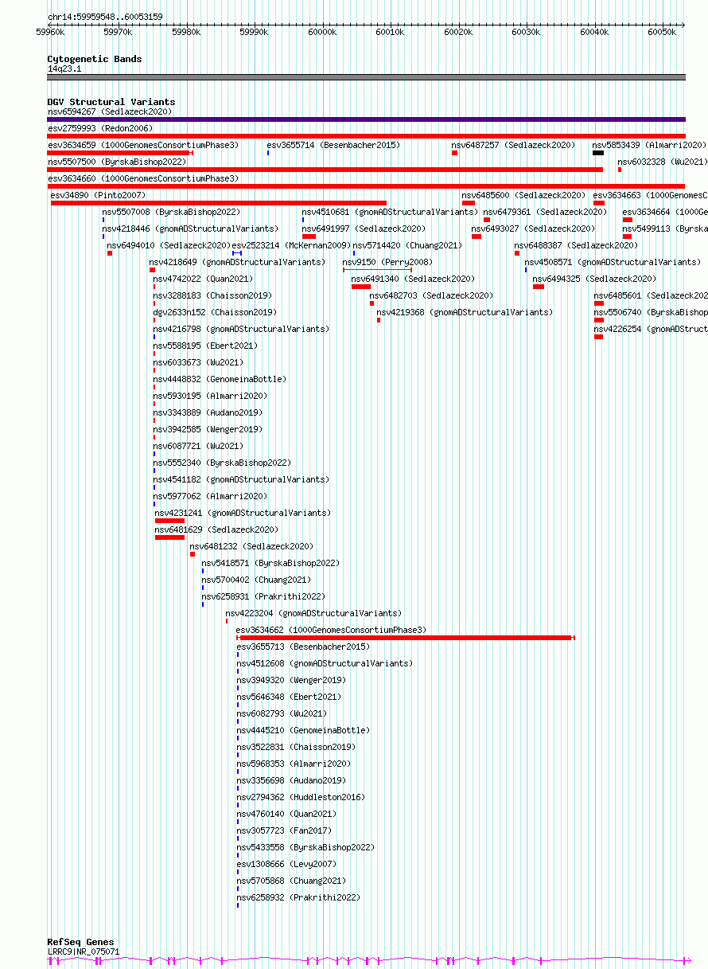This screenshot has height=969, width=708.
Task: Open variant nsv5552340 (ByrskaBishop2022)
Action: [x=222, y=463]
